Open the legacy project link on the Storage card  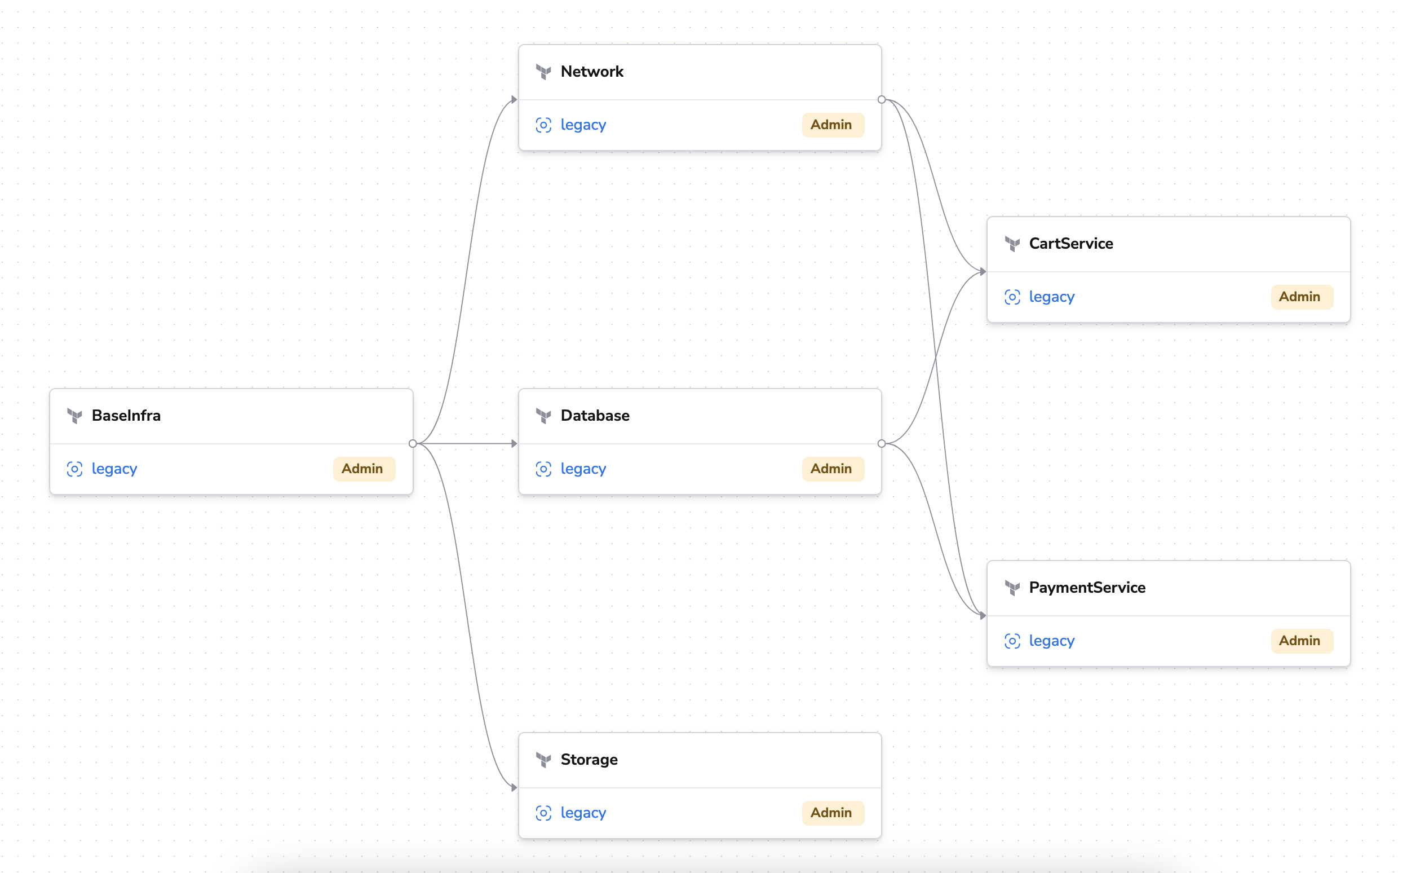point(582,812)
